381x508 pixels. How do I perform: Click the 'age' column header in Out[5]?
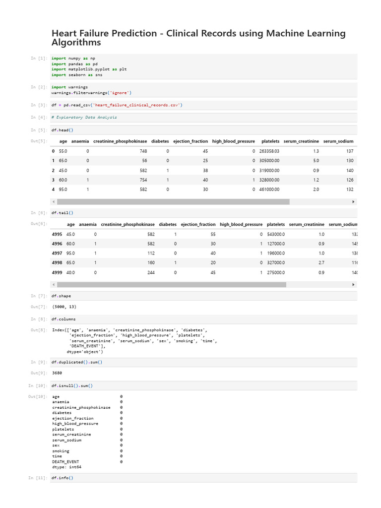63,141
